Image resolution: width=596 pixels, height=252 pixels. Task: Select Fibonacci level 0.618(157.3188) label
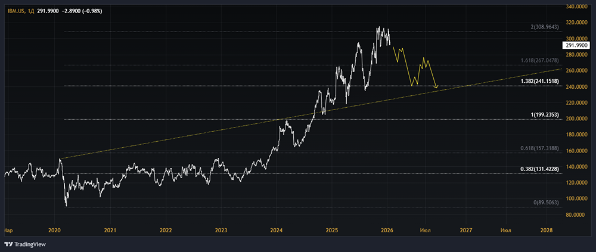point(539,148)
